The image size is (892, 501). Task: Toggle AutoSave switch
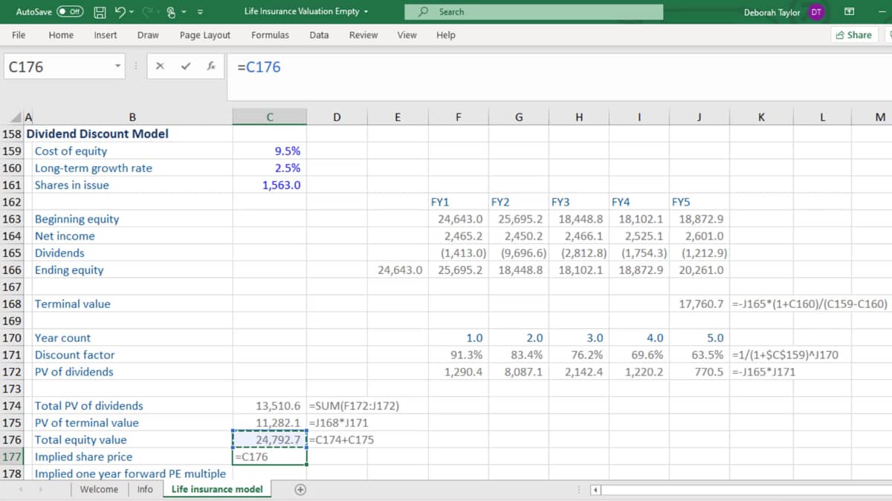click(x=71, y=12)
